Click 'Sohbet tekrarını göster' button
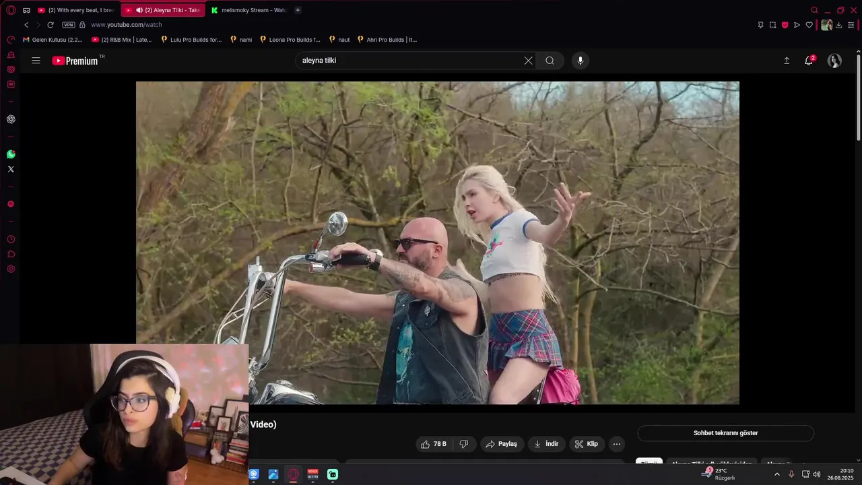 [726, 433]
